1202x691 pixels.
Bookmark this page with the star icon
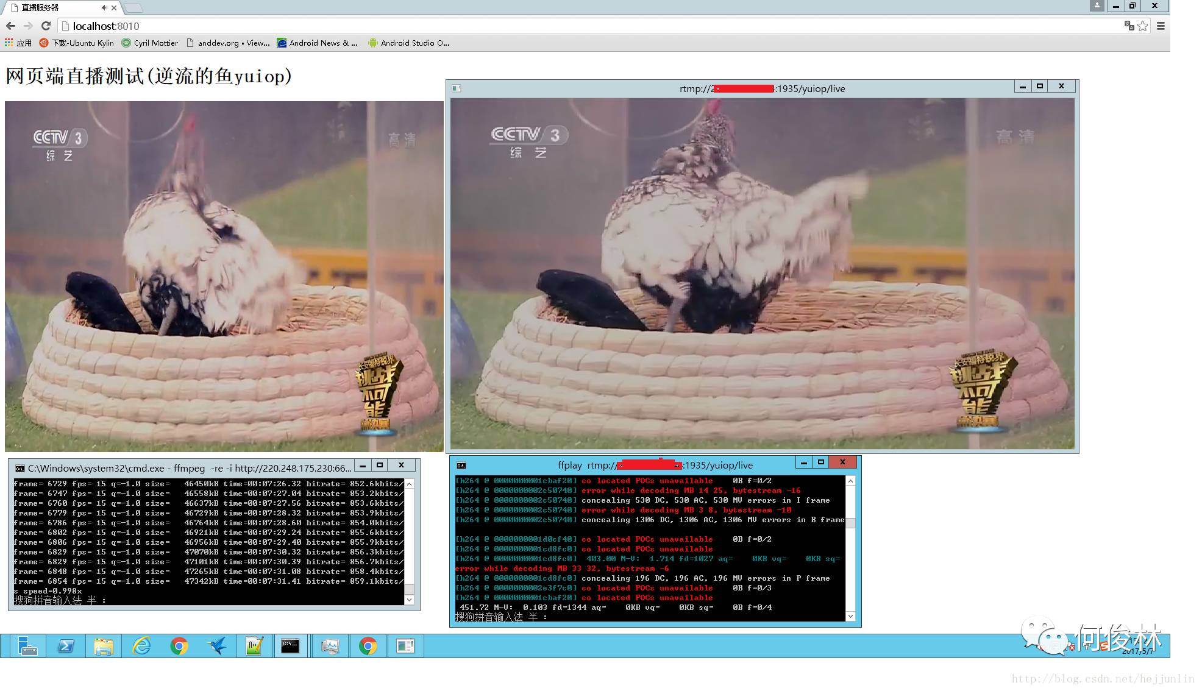pos(1143,26)
